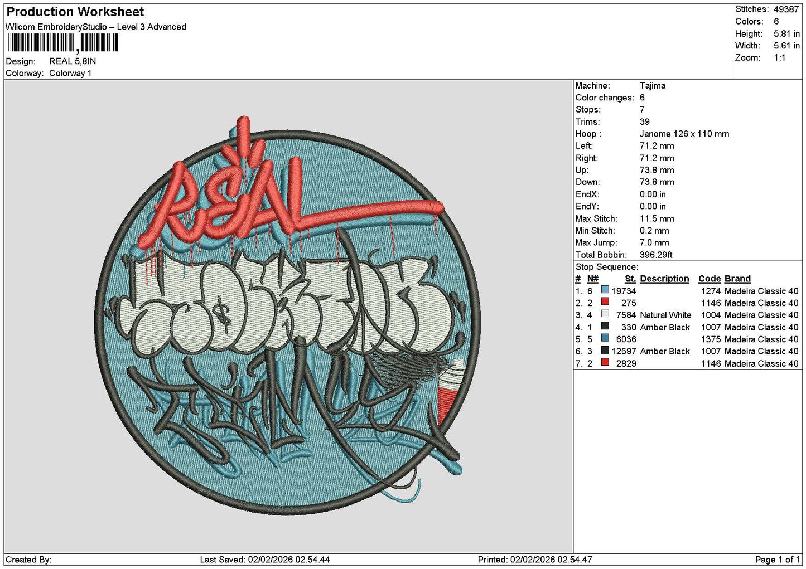
Task: Select the "Printed: 02/02/2026 02.54.47" text
Action: click(535, 560)
